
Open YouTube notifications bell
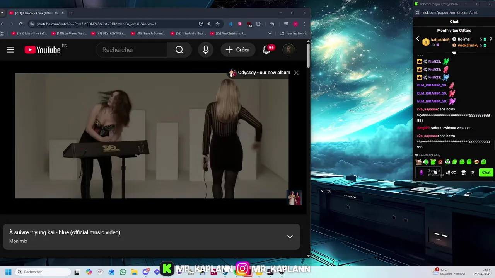point(267,49)
